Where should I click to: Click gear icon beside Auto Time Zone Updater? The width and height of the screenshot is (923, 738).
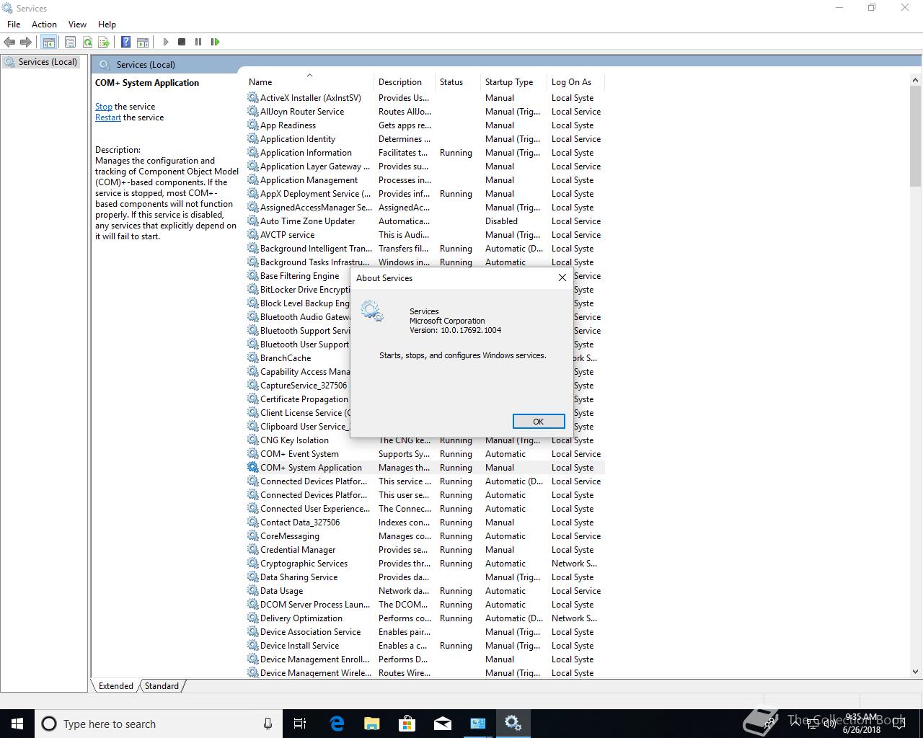click(253, 221)
